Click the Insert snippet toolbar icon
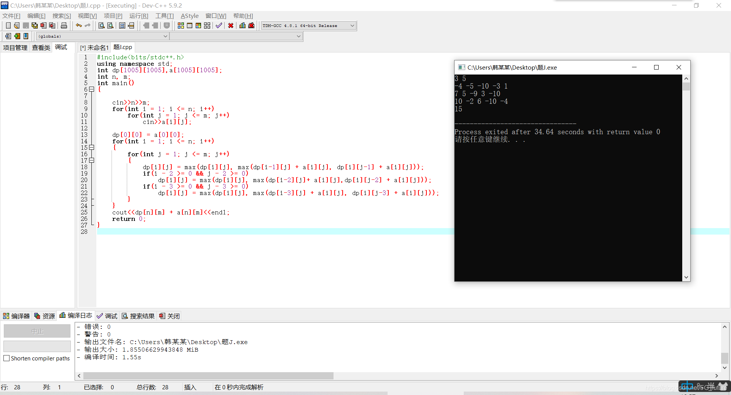Image resolution: width=731 pixels, height=395 pixels. pos(8,36)
